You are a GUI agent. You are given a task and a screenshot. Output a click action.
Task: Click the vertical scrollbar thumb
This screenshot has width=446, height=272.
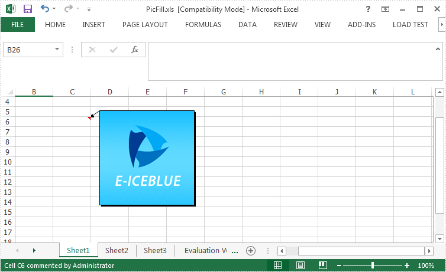click(x=439, y=165)
